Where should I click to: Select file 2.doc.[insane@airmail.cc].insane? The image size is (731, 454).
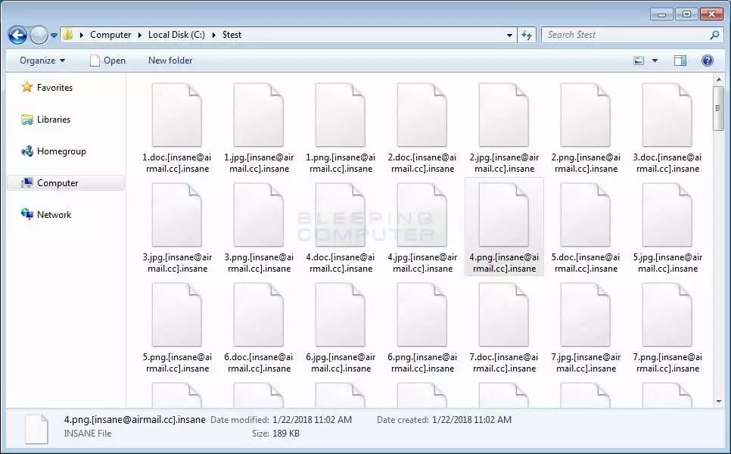point(422,127)
